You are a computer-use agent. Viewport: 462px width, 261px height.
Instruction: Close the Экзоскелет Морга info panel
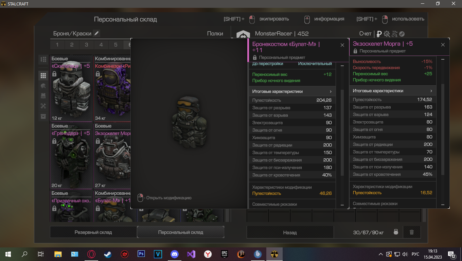tap(443, 45)
